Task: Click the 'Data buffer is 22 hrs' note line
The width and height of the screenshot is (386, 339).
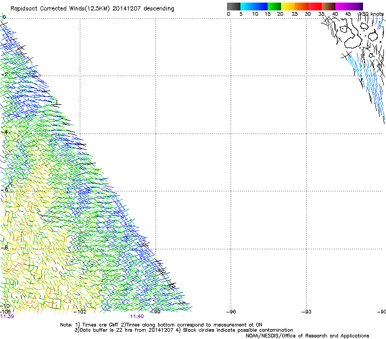Action: pos(184,330)
